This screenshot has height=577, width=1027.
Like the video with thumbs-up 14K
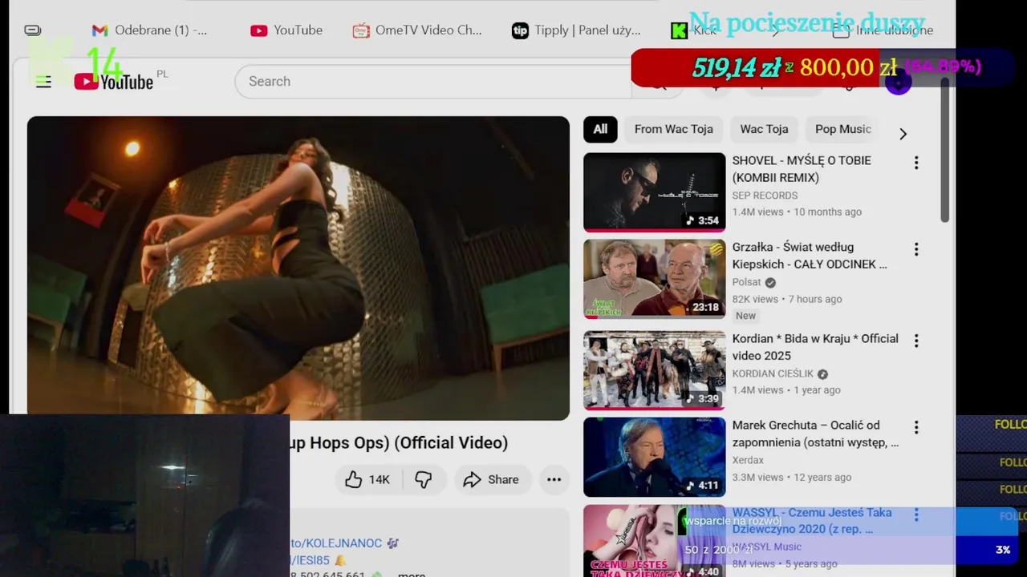pyautogui.click(x=367, y=479)
